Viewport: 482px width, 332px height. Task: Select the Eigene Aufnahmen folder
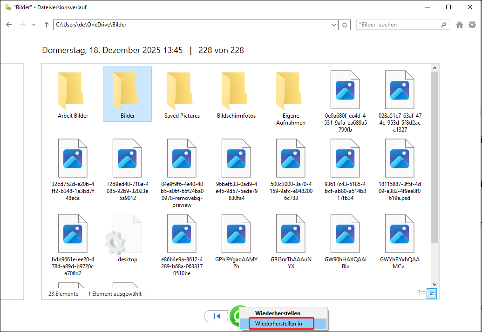[291, 98]
